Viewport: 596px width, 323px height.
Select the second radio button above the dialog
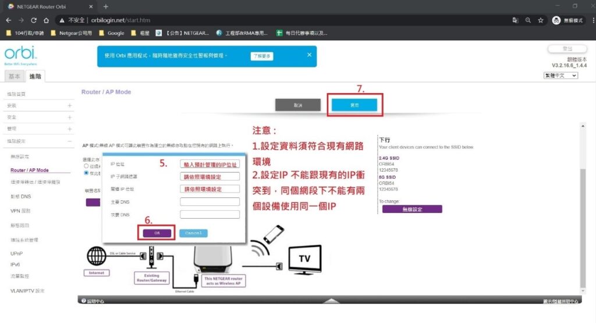tap(86, 173)
